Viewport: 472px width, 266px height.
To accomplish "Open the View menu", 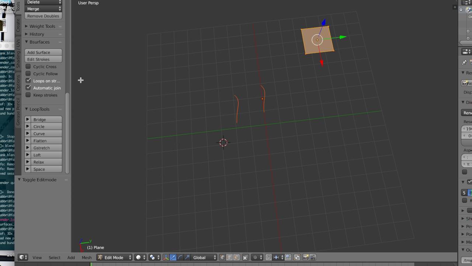I will pos(37,258).
